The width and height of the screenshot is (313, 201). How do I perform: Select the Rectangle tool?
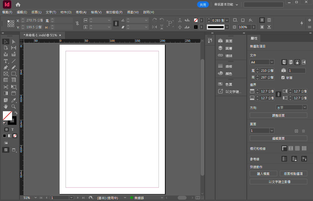14,74
